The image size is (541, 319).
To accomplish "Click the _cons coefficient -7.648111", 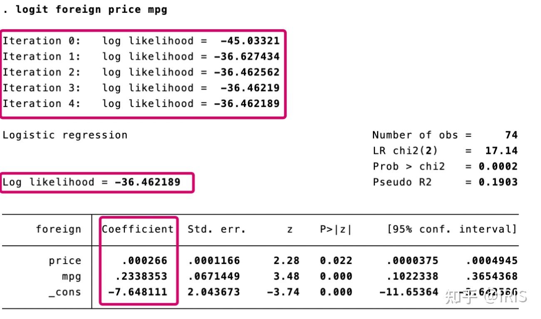I will 137,292.
